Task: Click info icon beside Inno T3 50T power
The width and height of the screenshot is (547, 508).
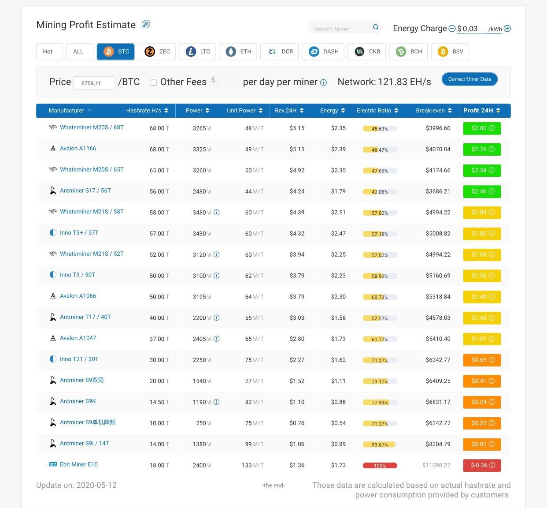Action: pyautogui.click(x=217, y=276)
